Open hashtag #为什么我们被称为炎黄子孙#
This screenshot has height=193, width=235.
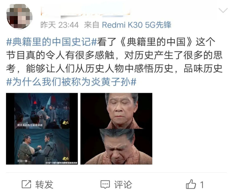[71, 82]
